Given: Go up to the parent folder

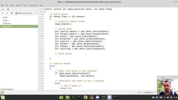Looking at the screenshot, I should (x=12, y=13).
